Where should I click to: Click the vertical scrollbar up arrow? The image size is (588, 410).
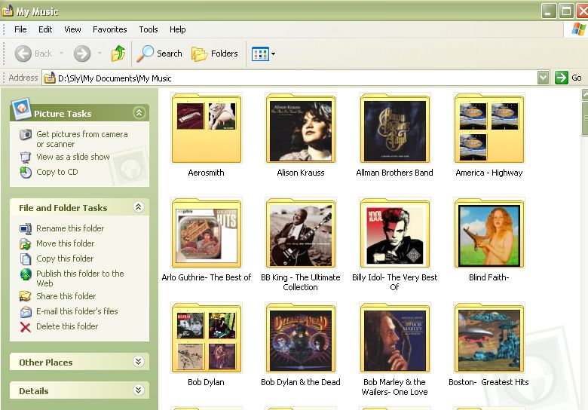[x=585, y=94]
